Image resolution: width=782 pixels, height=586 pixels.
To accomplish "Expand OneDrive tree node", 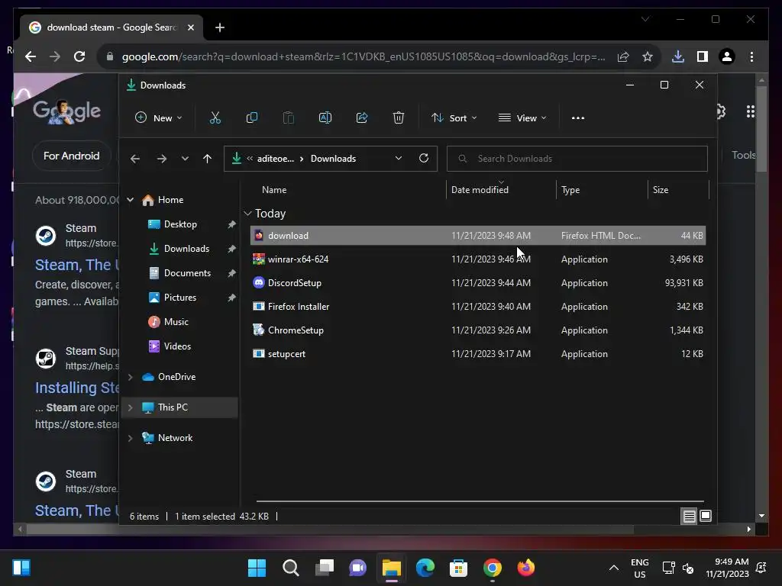I will pyautogui.click(x=130, y=377).
